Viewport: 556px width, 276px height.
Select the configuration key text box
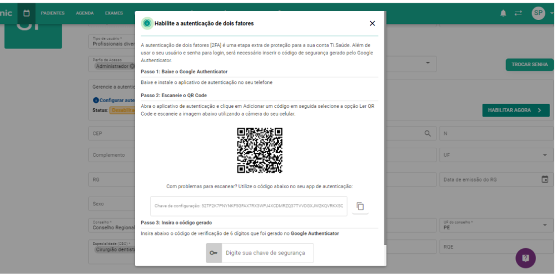[x=249, y=206]
